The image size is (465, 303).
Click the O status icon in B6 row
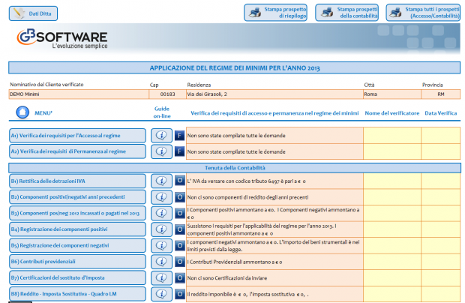pos(180,262)
